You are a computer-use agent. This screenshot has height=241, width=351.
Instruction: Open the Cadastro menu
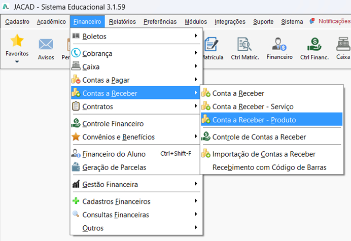tap(17, 21)
